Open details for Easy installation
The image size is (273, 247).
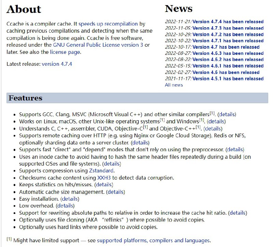tap(70, 199)
